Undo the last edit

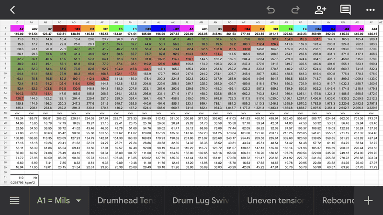(x=271, y=10)
